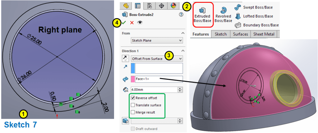Image resolution: width=318 pixels, height=133 pixels.
Task: Open the Offset From Surface end condition dropdown
Action: point(156,58)
